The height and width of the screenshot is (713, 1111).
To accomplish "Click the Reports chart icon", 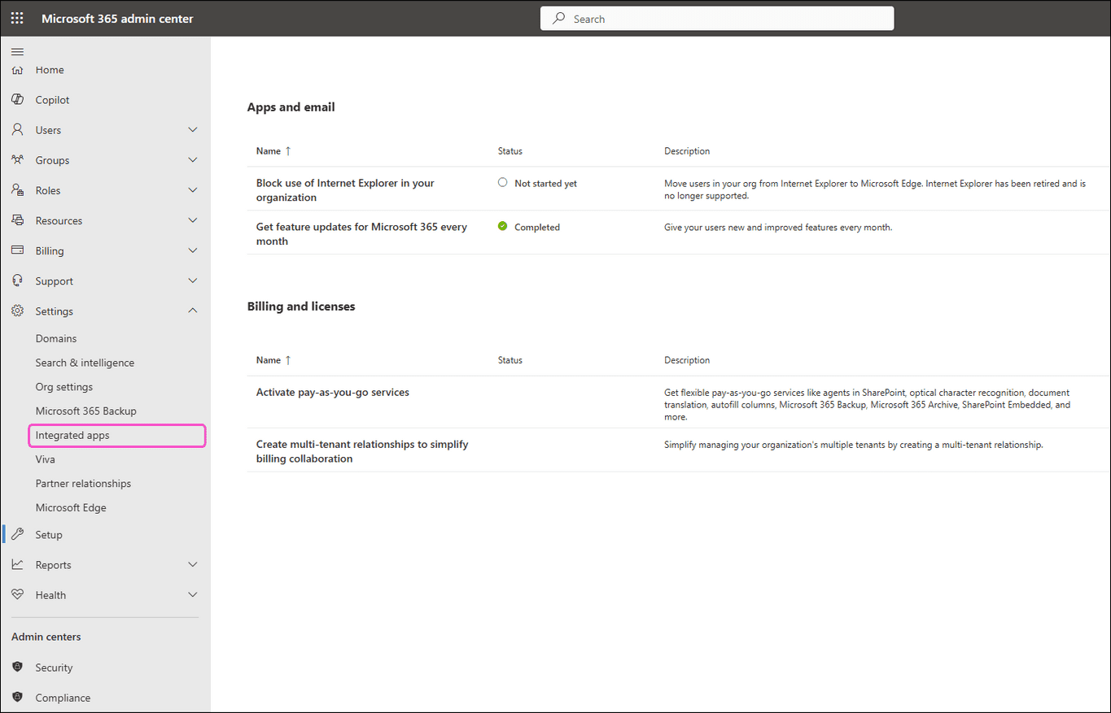I will [x=17, y=564].
